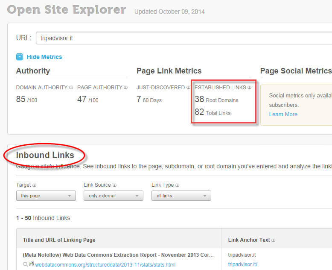332x270 pixels.
Task: Click the 47 /100 Page Authority value
Action: (x=88, y=99)
